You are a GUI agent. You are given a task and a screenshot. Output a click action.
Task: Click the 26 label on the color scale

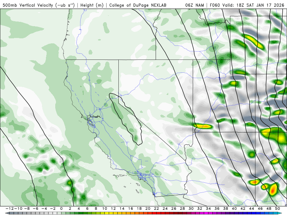pyautogui.click(x=174, y=209)
